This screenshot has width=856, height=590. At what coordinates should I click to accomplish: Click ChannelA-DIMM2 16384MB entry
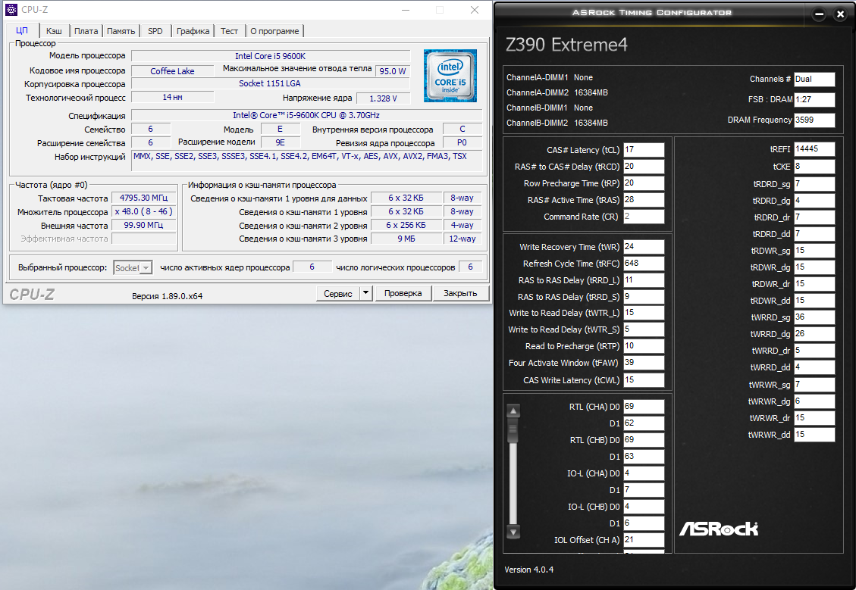[x=557, y=92]
